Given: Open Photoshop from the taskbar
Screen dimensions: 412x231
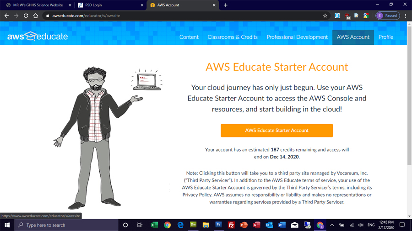Looking at the screenshot, I should 218,225.
